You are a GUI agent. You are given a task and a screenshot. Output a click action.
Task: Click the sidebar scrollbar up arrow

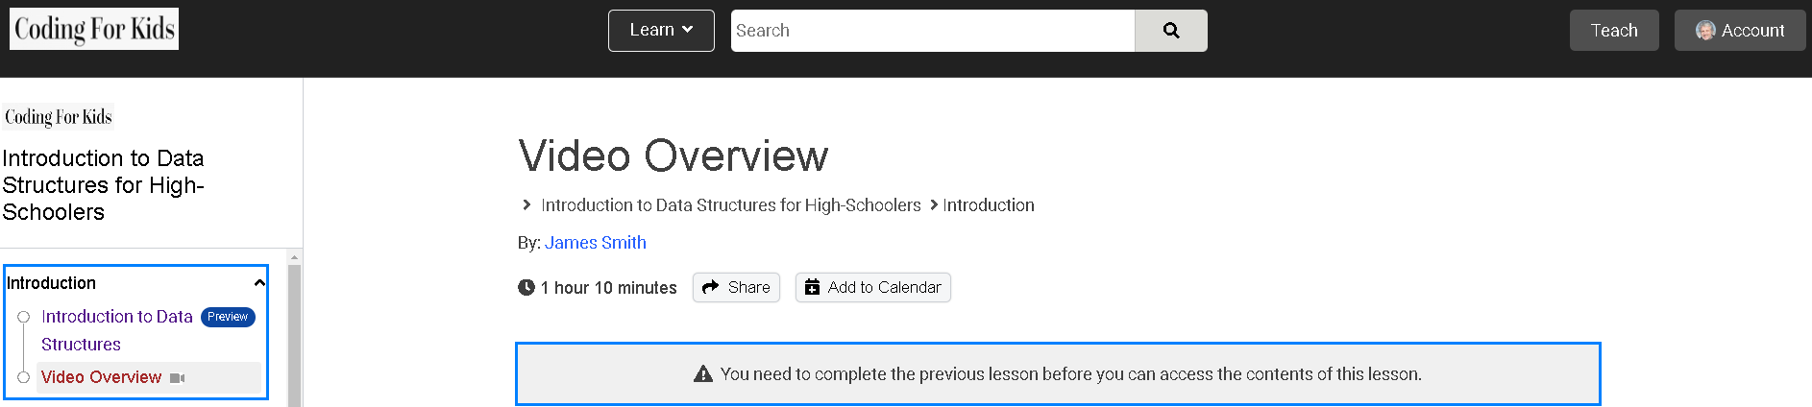click(295, 257)
